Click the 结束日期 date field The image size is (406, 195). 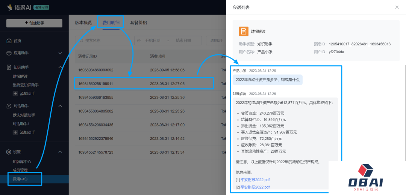pos(183,40)
